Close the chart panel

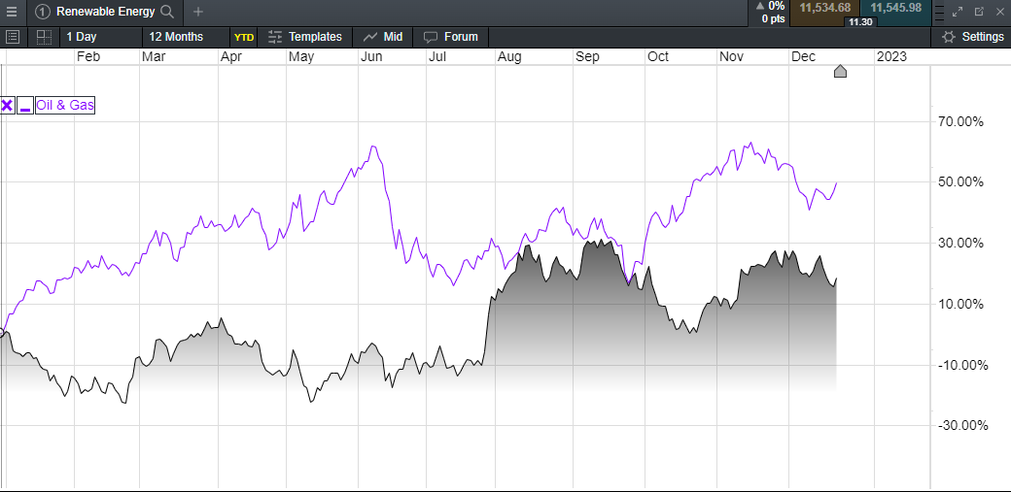(1000, 12)
